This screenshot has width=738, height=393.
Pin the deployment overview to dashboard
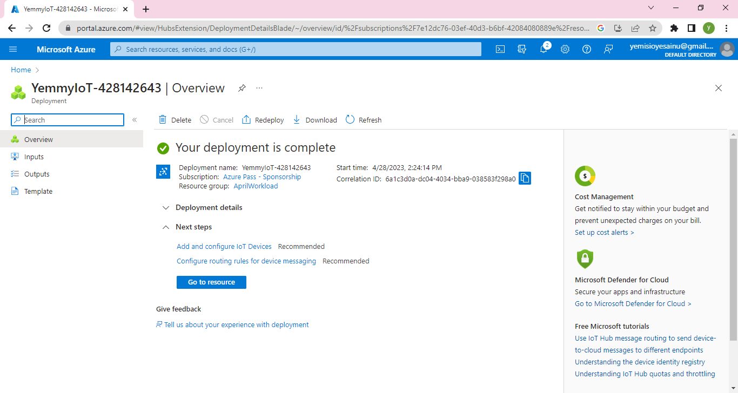coord(242,88)
